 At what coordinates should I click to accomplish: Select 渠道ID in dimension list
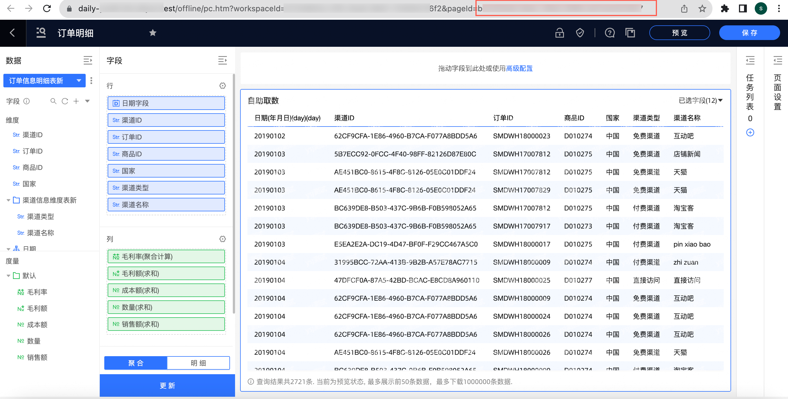point(32,135)
